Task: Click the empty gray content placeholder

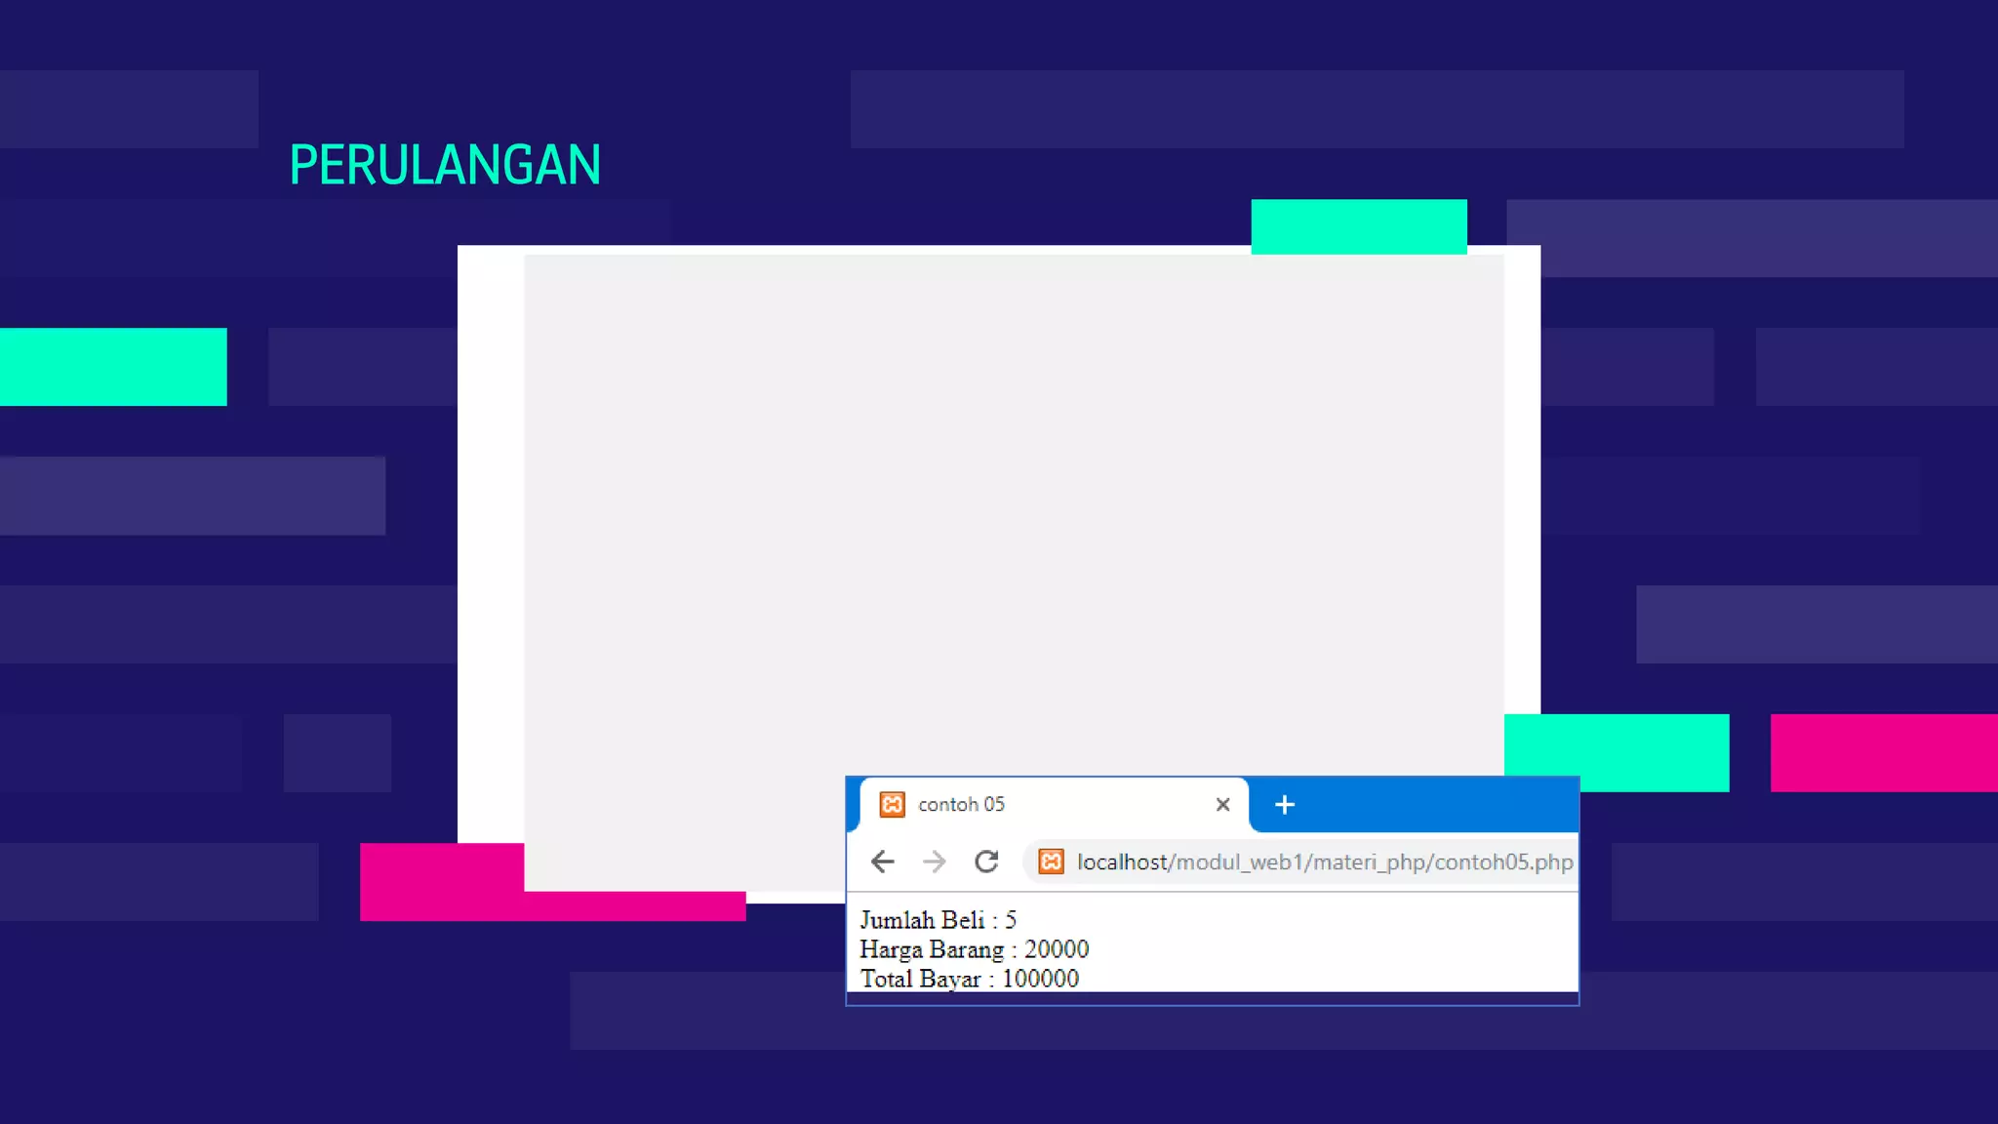Action: click(1013, 507)
